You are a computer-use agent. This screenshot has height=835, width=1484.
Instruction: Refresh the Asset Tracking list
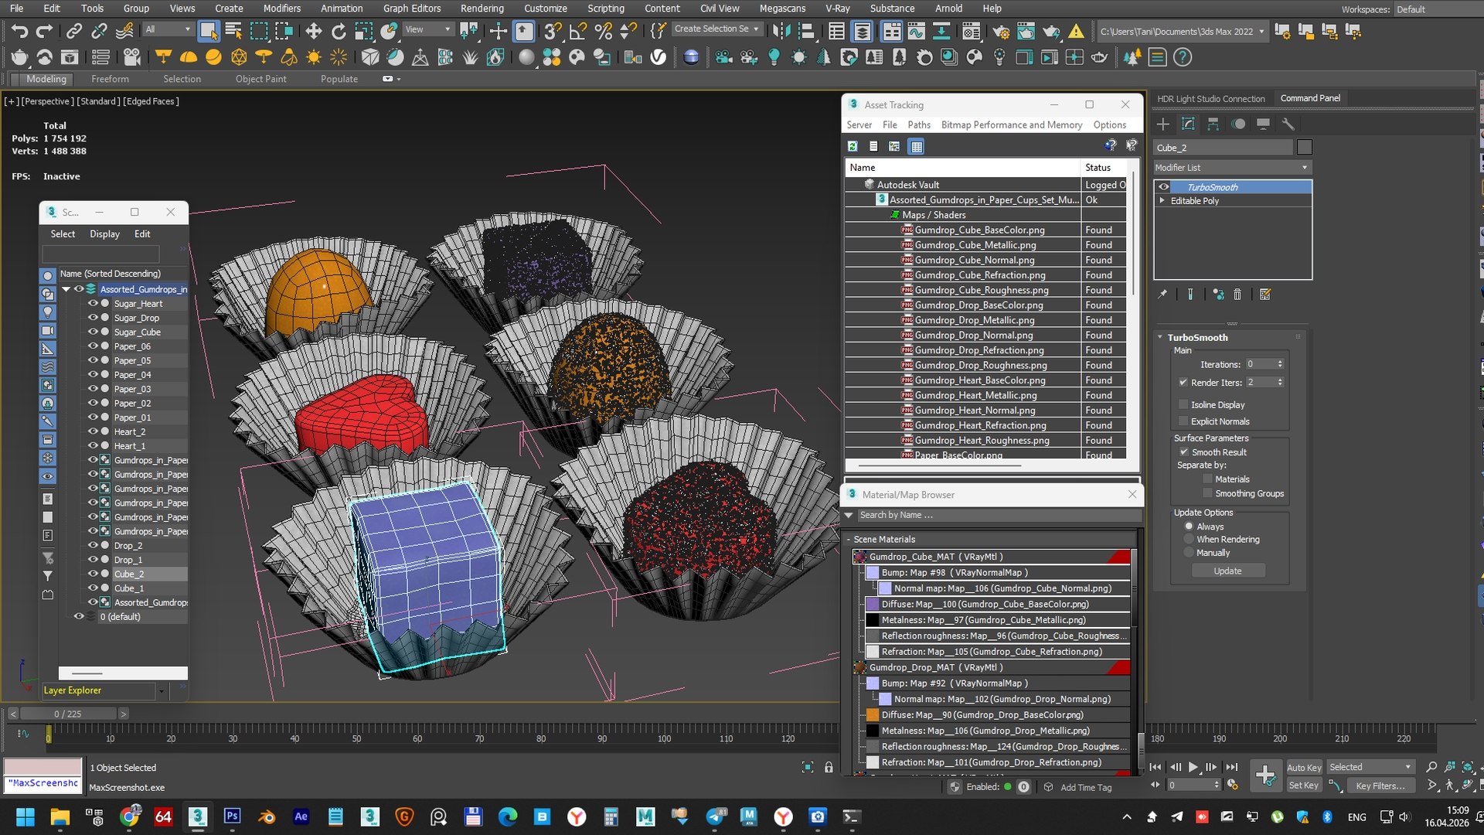(x=853, y=146)
